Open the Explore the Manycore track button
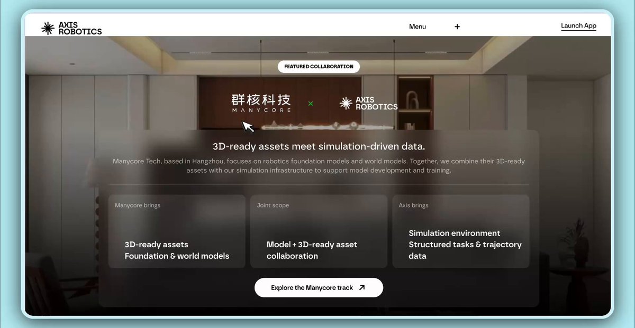Image resolution: width=635 pixels, height=328 pixels. point(319,288)
